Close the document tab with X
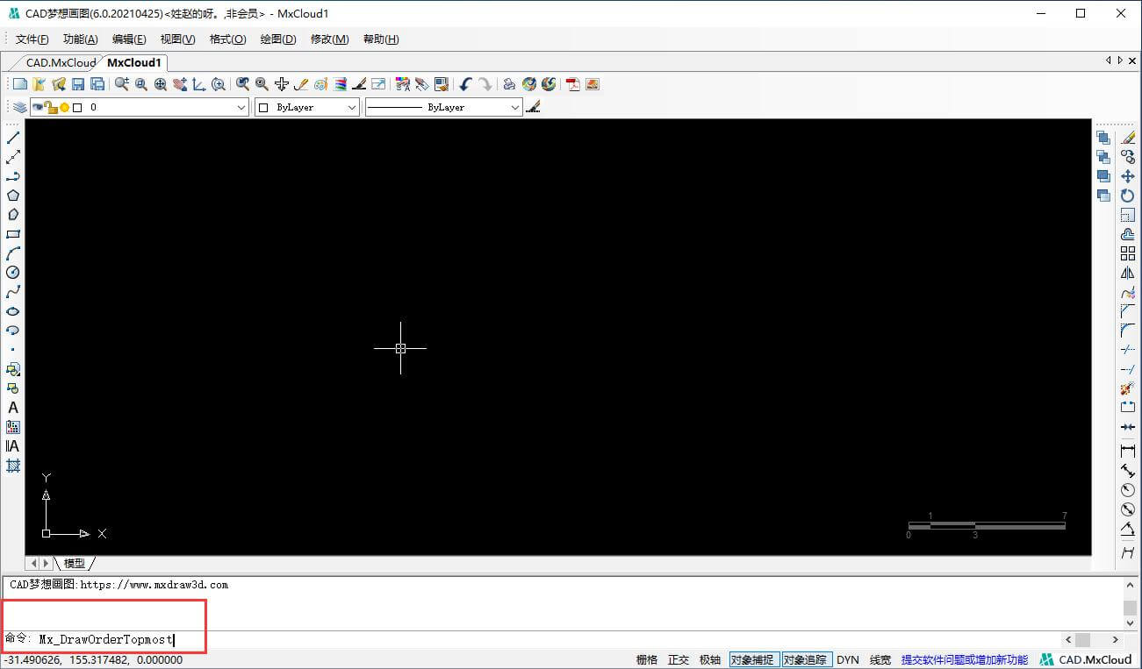 coord(1131,60)
